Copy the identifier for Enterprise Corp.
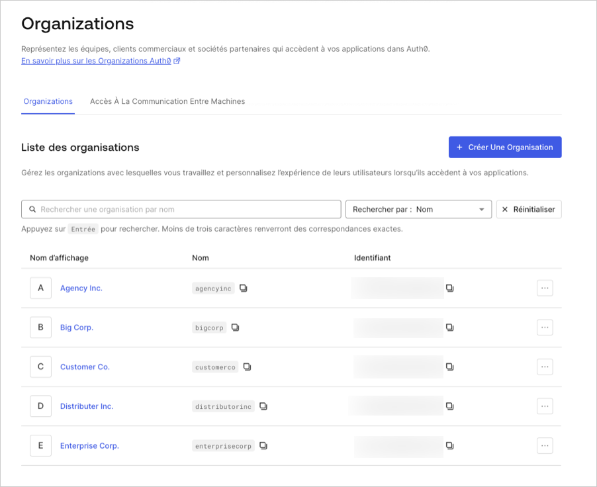Viewport: 597px width, 487px height. (449, 446)
